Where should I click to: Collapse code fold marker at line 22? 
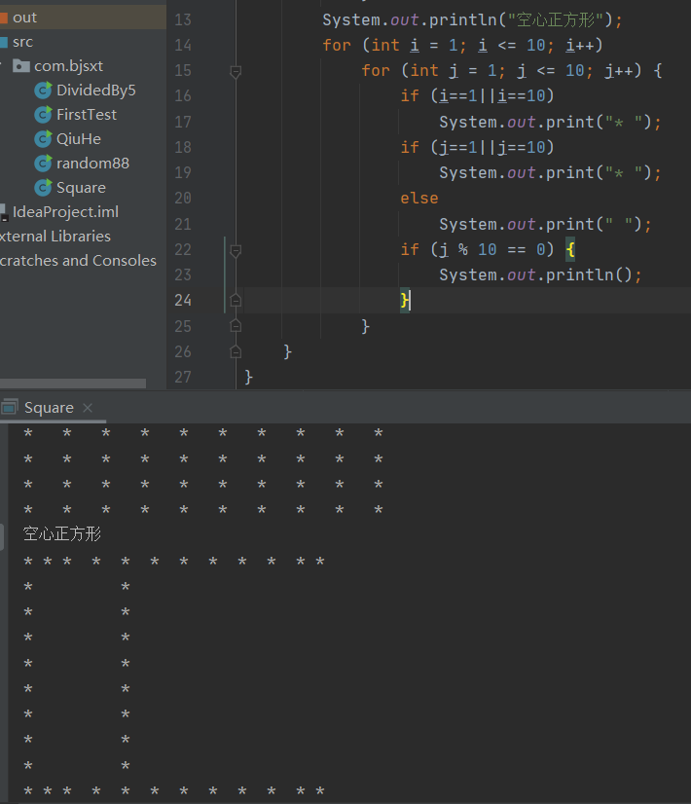tap(236, 251)
